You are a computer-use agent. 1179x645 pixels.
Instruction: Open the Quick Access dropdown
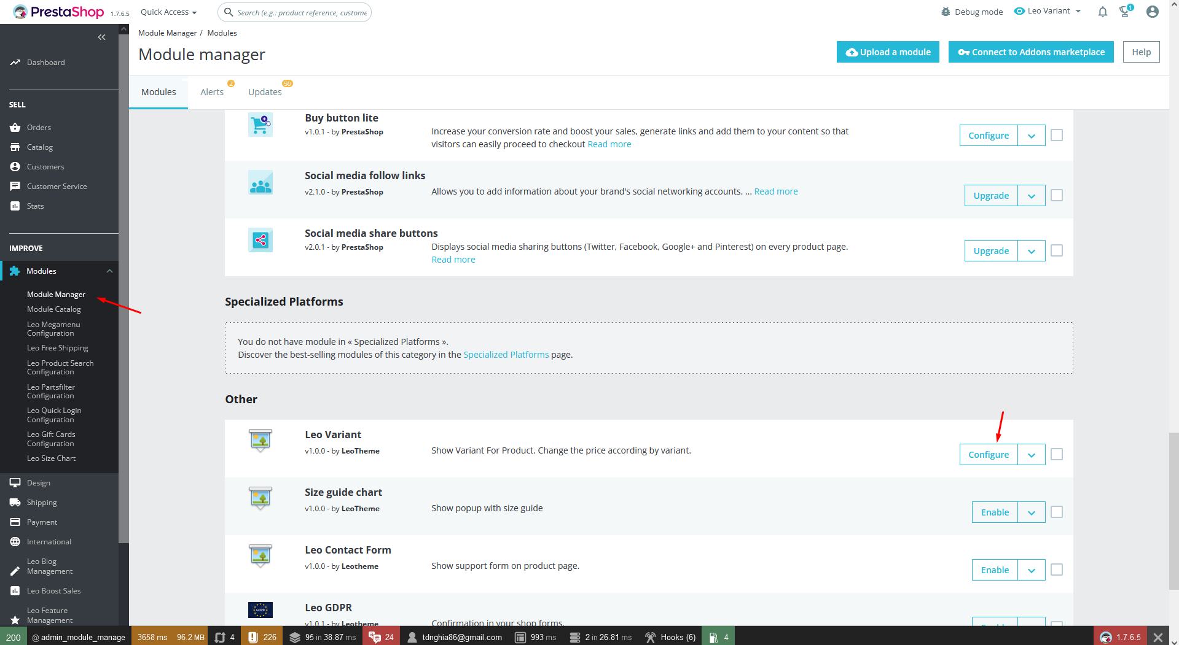click(169, 12)
